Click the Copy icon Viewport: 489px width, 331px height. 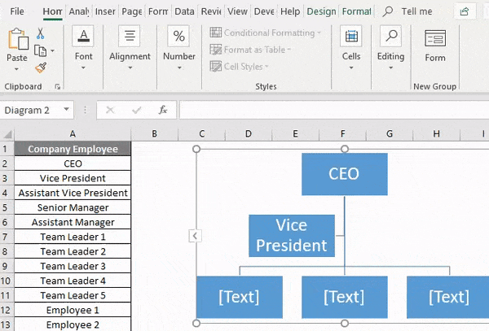[x=40, y=50]
